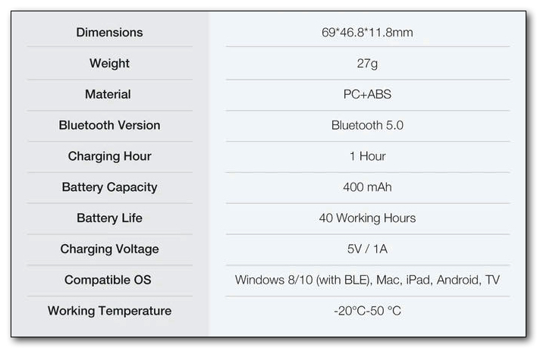
Task: Select the 27g weight value
Action: [367, 64]
